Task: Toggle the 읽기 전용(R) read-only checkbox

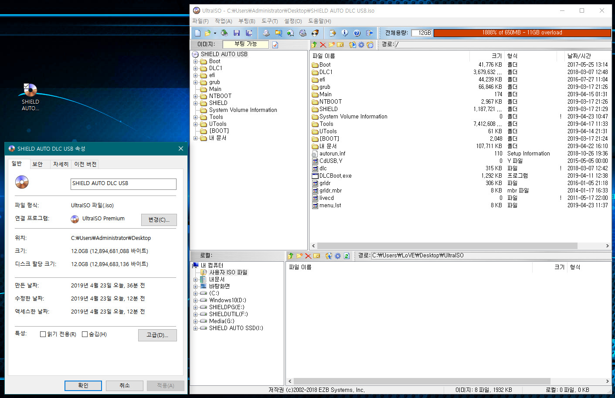Action: (43, 334)
